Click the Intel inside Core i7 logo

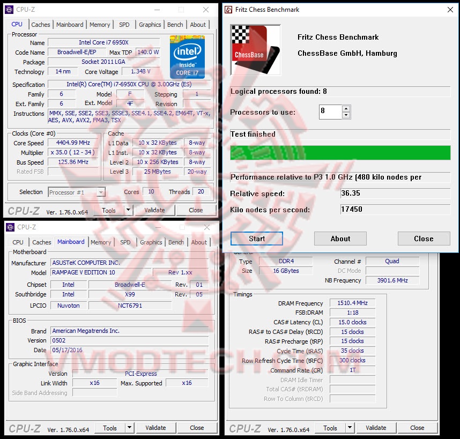tap(187, 57)
